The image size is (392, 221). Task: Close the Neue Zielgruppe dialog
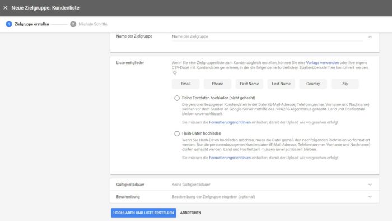coord(5,8)
